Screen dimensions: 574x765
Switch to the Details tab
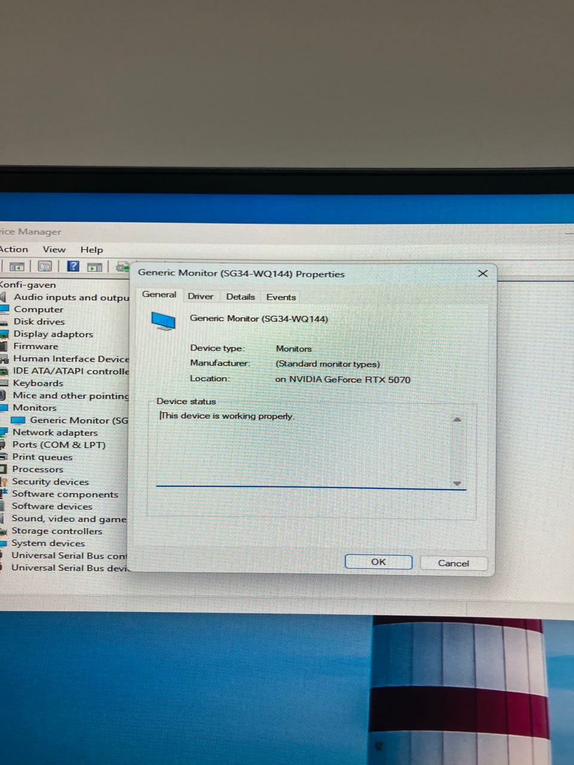coord(240,296)
